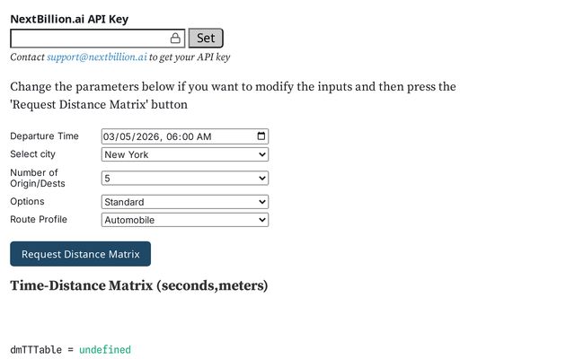
Task: Click the Request Distance Matrix button
Action: tap(80, 254)
